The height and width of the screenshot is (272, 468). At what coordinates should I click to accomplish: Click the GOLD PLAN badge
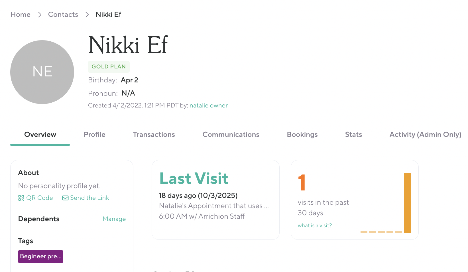tap(109, 67)
